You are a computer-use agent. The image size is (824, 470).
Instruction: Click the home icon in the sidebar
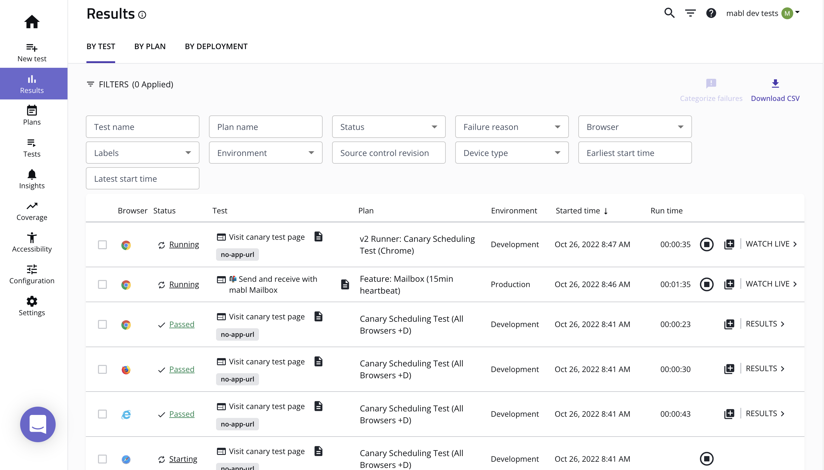point(32,22)
